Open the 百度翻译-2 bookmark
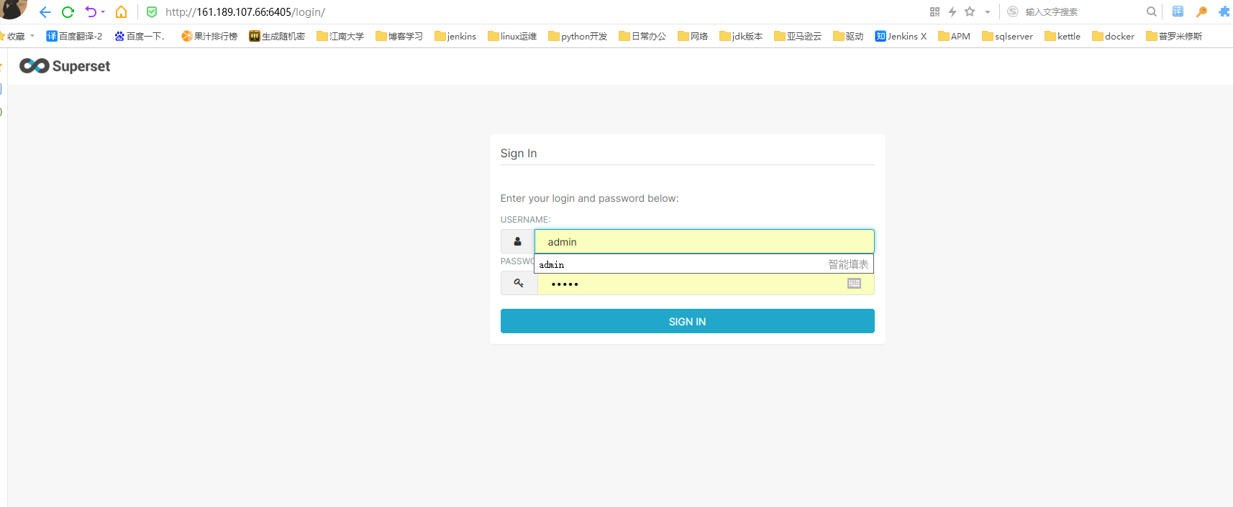This screenshot has height=507, width=1233. click(74, 36)
